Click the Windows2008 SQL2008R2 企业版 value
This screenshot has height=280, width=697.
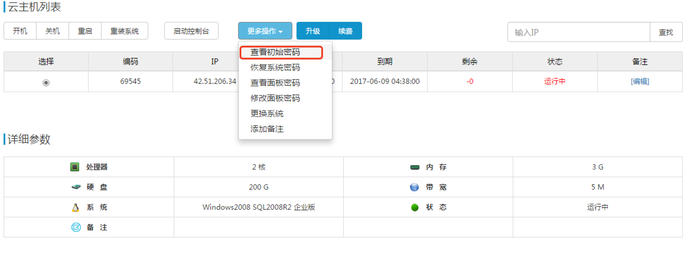(259, 207)
